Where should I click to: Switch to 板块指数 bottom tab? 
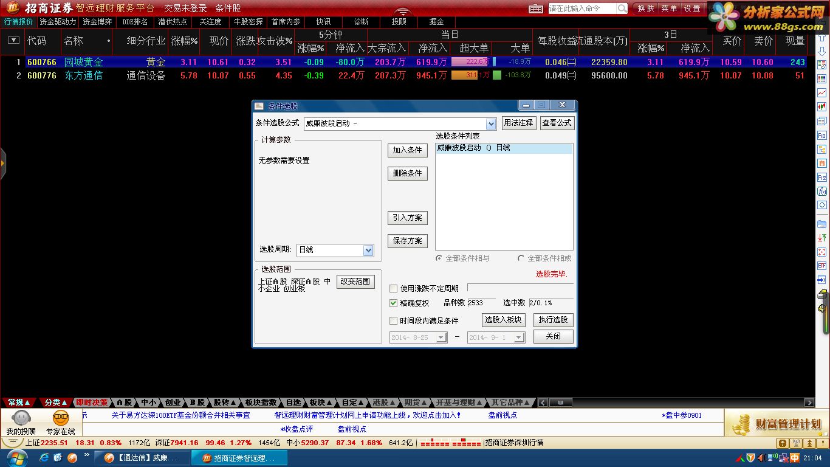tap(261, 403)
